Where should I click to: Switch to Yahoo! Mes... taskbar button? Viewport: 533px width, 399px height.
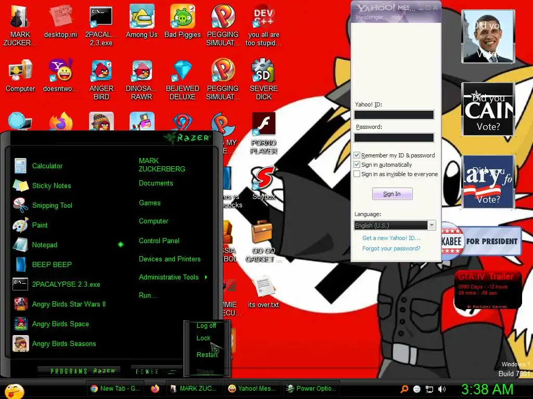coord(252,389)
